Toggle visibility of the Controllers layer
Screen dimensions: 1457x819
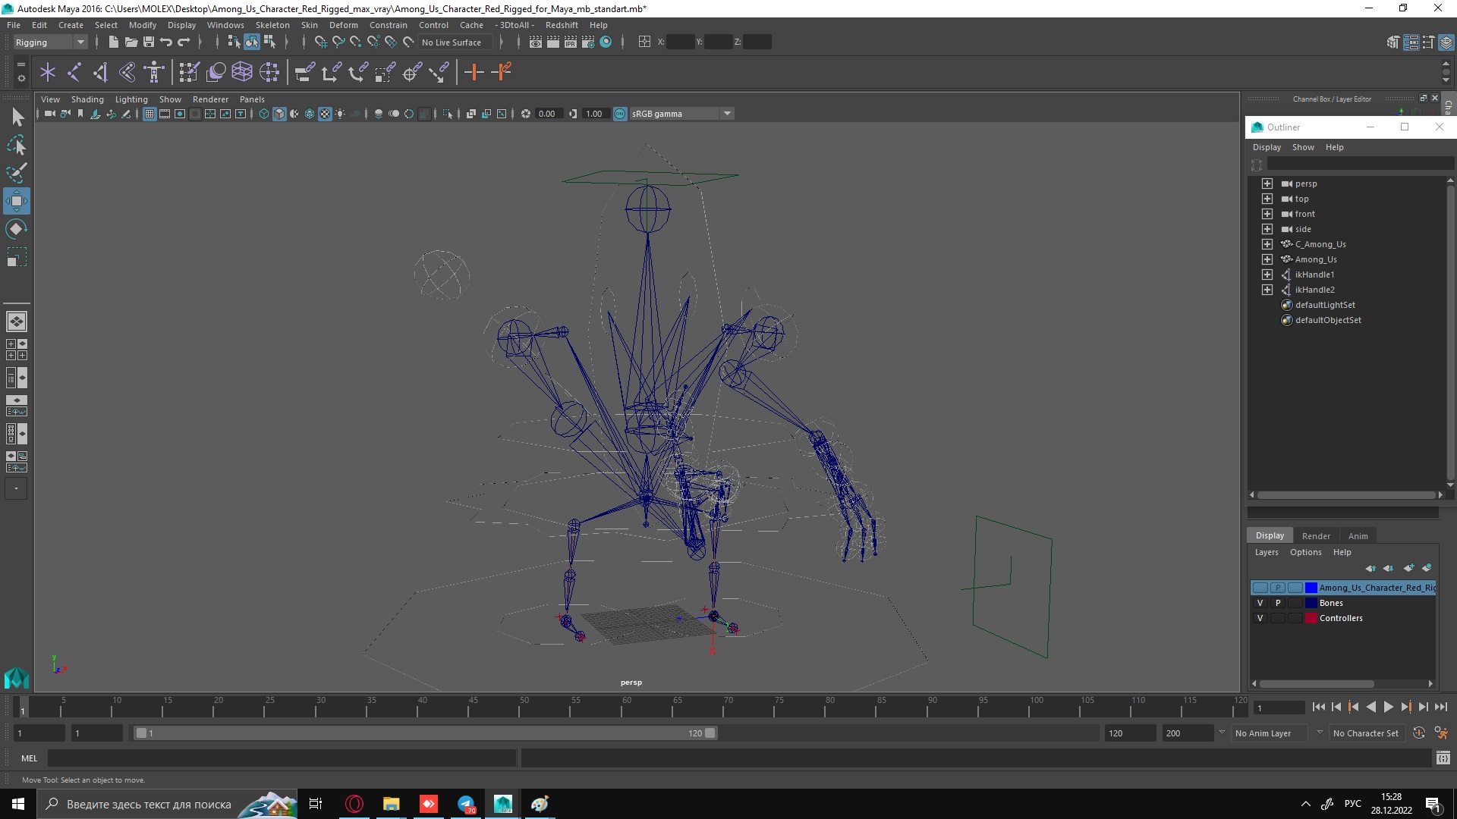point(1260,619)
